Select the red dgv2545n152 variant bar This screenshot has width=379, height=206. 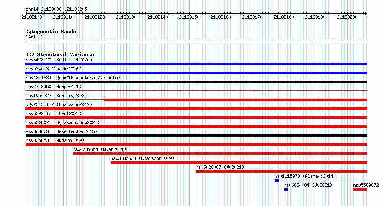(x=196, y=109)
